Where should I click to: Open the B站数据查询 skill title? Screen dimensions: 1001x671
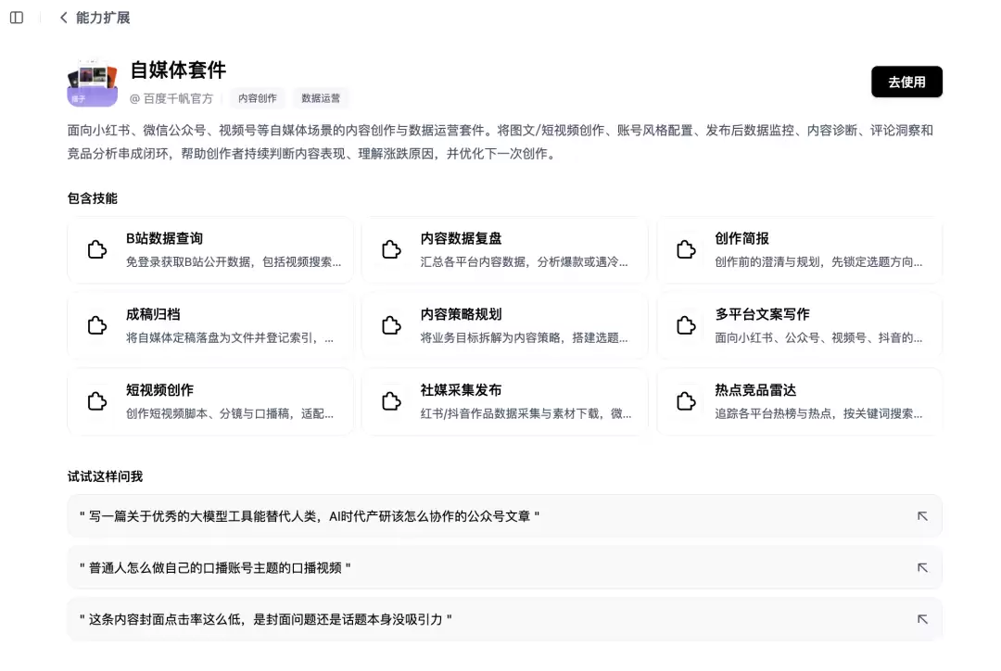164,238
